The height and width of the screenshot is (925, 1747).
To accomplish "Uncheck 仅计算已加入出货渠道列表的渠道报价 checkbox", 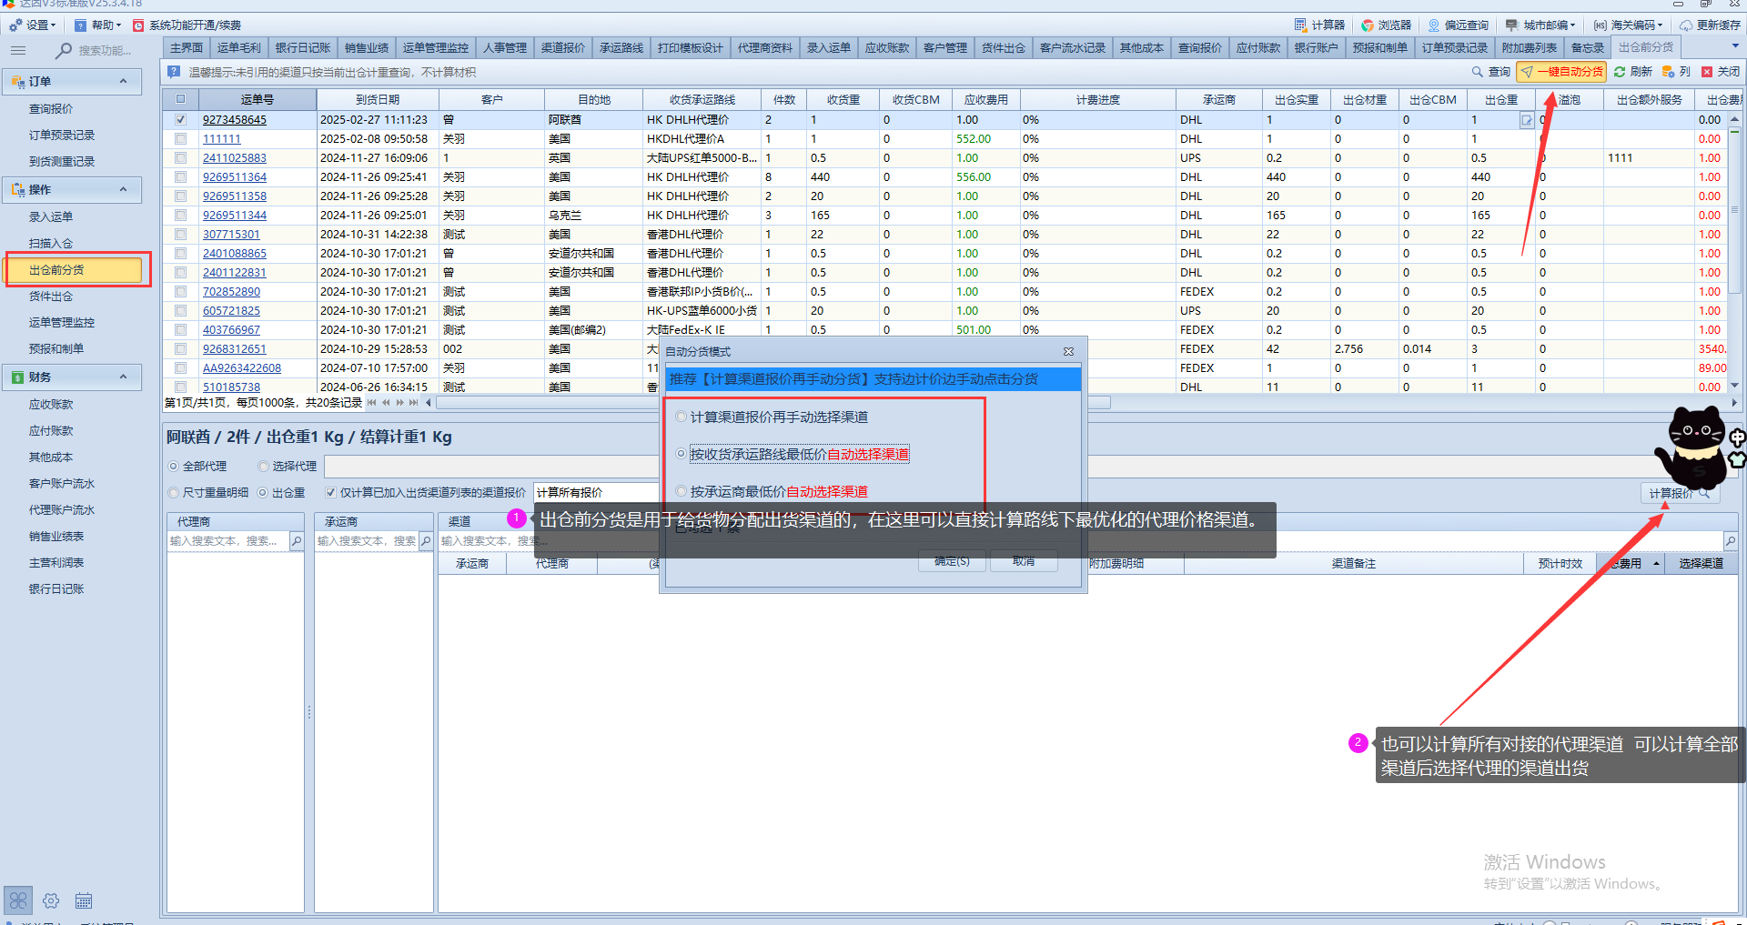I will coord(330,493).
